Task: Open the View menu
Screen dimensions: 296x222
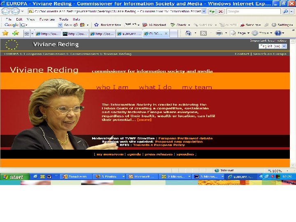Action: click(x=30, y=19)
